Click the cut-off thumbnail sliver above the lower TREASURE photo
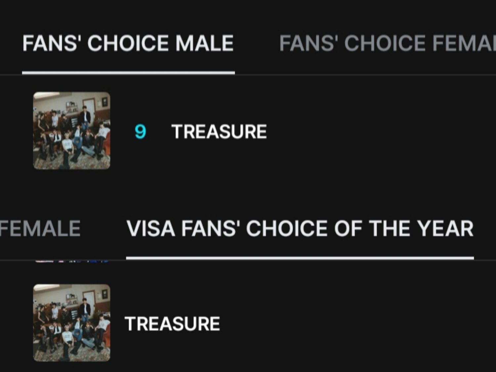 (72, 262)
